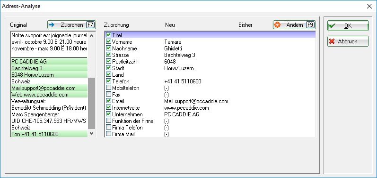Uncheck the Telefon checkbox
Screen dimensions: 377x178
(109, 81)
